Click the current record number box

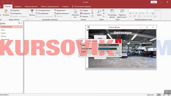click(93, 55)
